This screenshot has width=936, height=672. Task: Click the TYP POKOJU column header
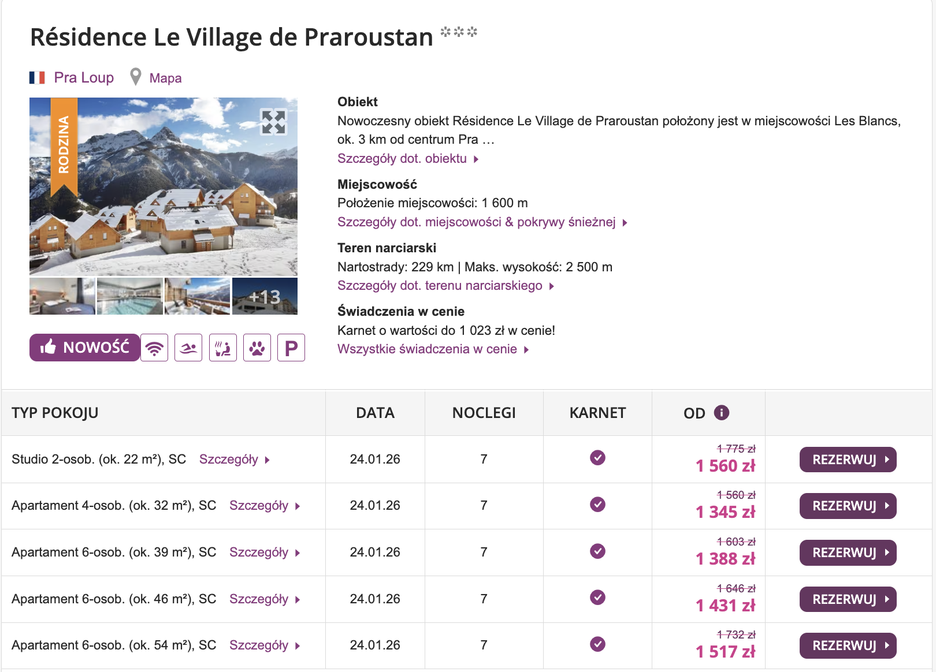click(x=55, y=412)
